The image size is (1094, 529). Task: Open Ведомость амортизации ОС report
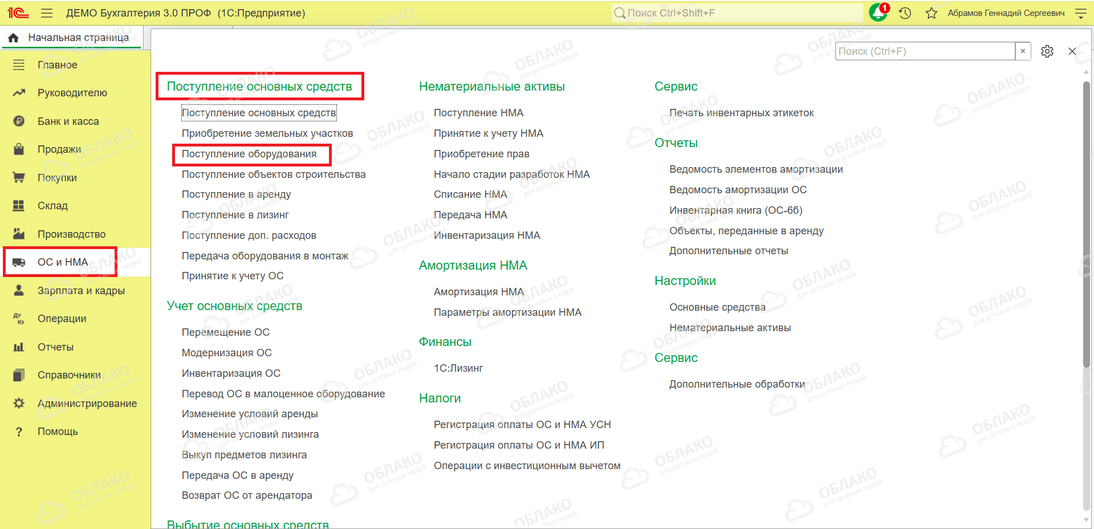click(x=738, y=190)
